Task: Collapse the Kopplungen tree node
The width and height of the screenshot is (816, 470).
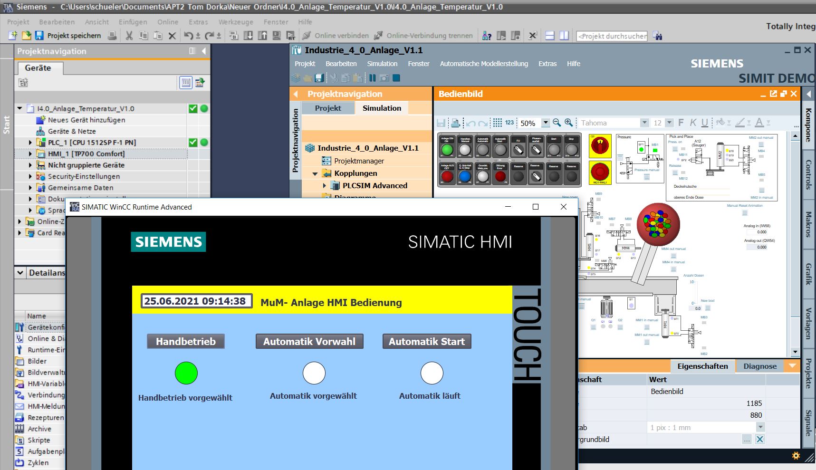Action: click(315, 173)
